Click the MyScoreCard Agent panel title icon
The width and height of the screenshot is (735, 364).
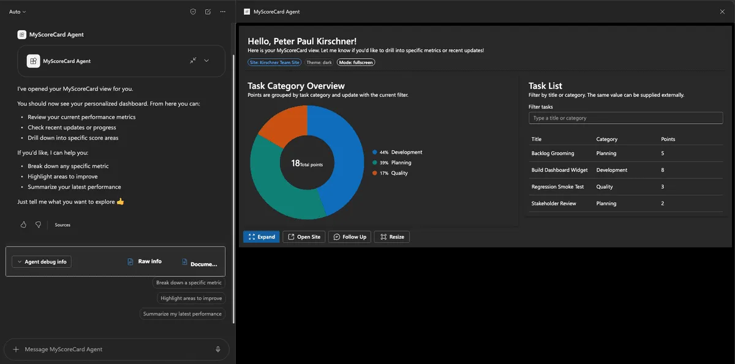247,12
